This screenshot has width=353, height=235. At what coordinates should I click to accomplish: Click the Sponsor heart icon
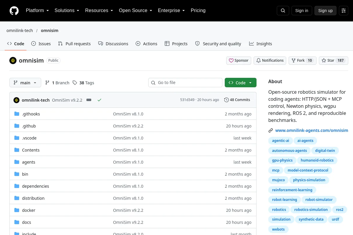click(232, 61)
